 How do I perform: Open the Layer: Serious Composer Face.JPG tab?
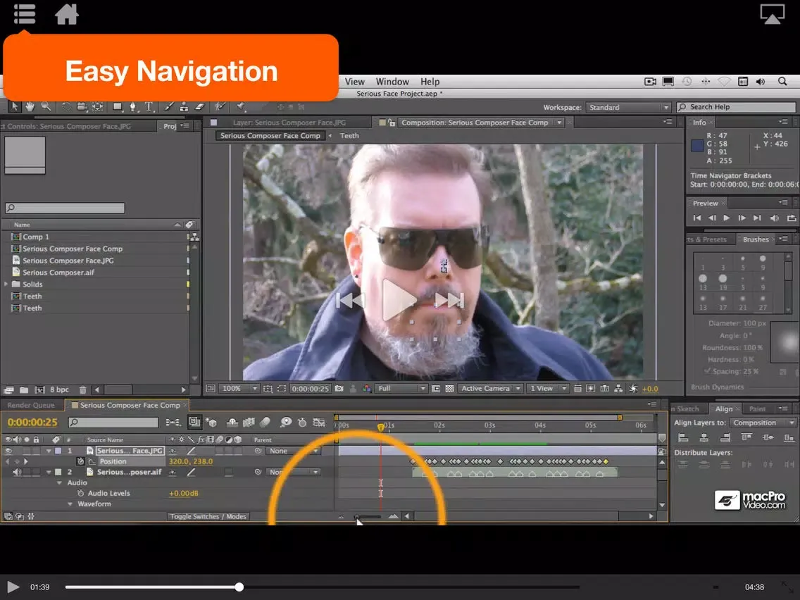[289, 123]
